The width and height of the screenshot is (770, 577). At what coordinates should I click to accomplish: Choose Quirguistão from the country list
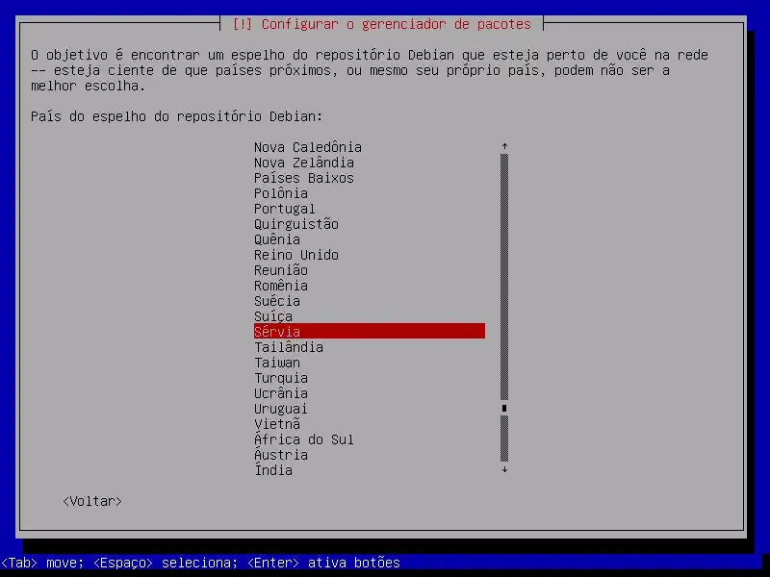295,224
